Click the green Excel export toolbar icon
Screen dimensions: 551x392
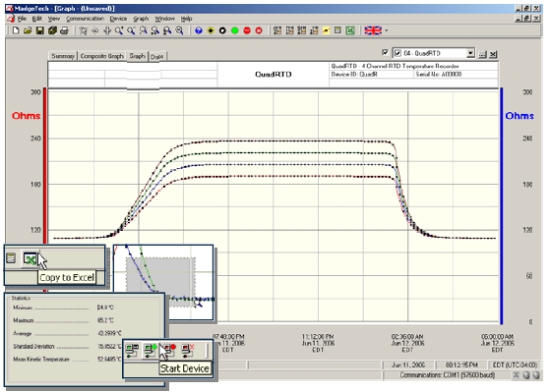tap(350, 30)
